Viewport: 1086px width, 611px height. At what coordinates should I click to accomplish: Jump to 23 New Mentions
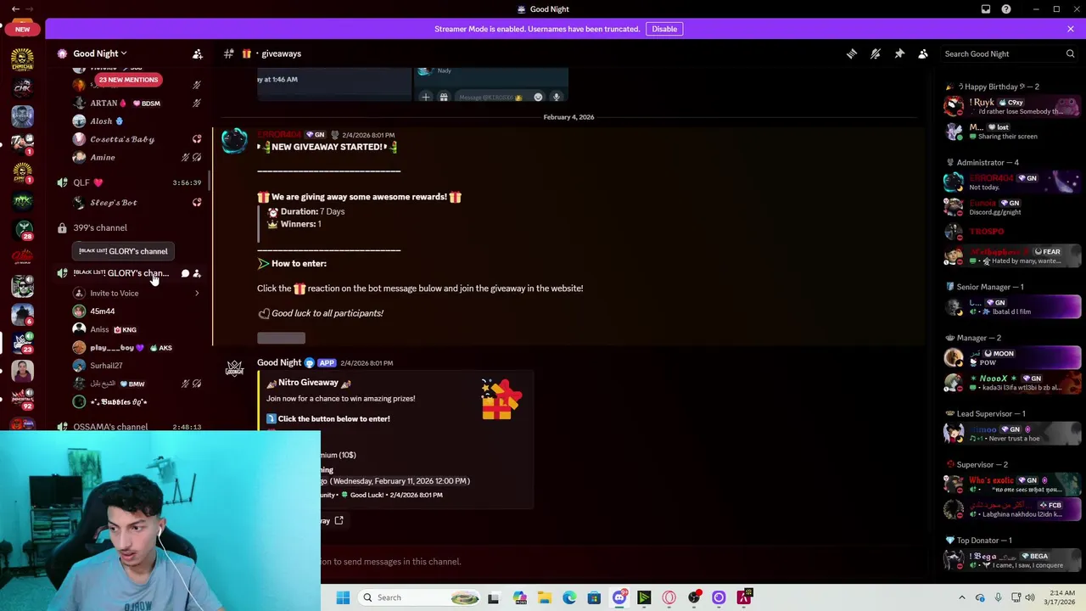click(x=128, y=80)
